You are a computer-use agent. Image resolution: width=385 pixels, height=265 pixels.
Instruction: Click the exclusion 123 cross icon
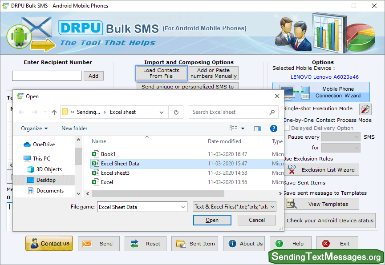(x=292, y=169)
